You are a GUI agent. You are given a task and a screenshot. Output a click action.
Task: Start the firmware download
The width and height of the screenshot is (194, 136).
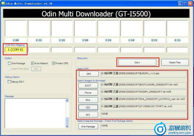point(137,62)
